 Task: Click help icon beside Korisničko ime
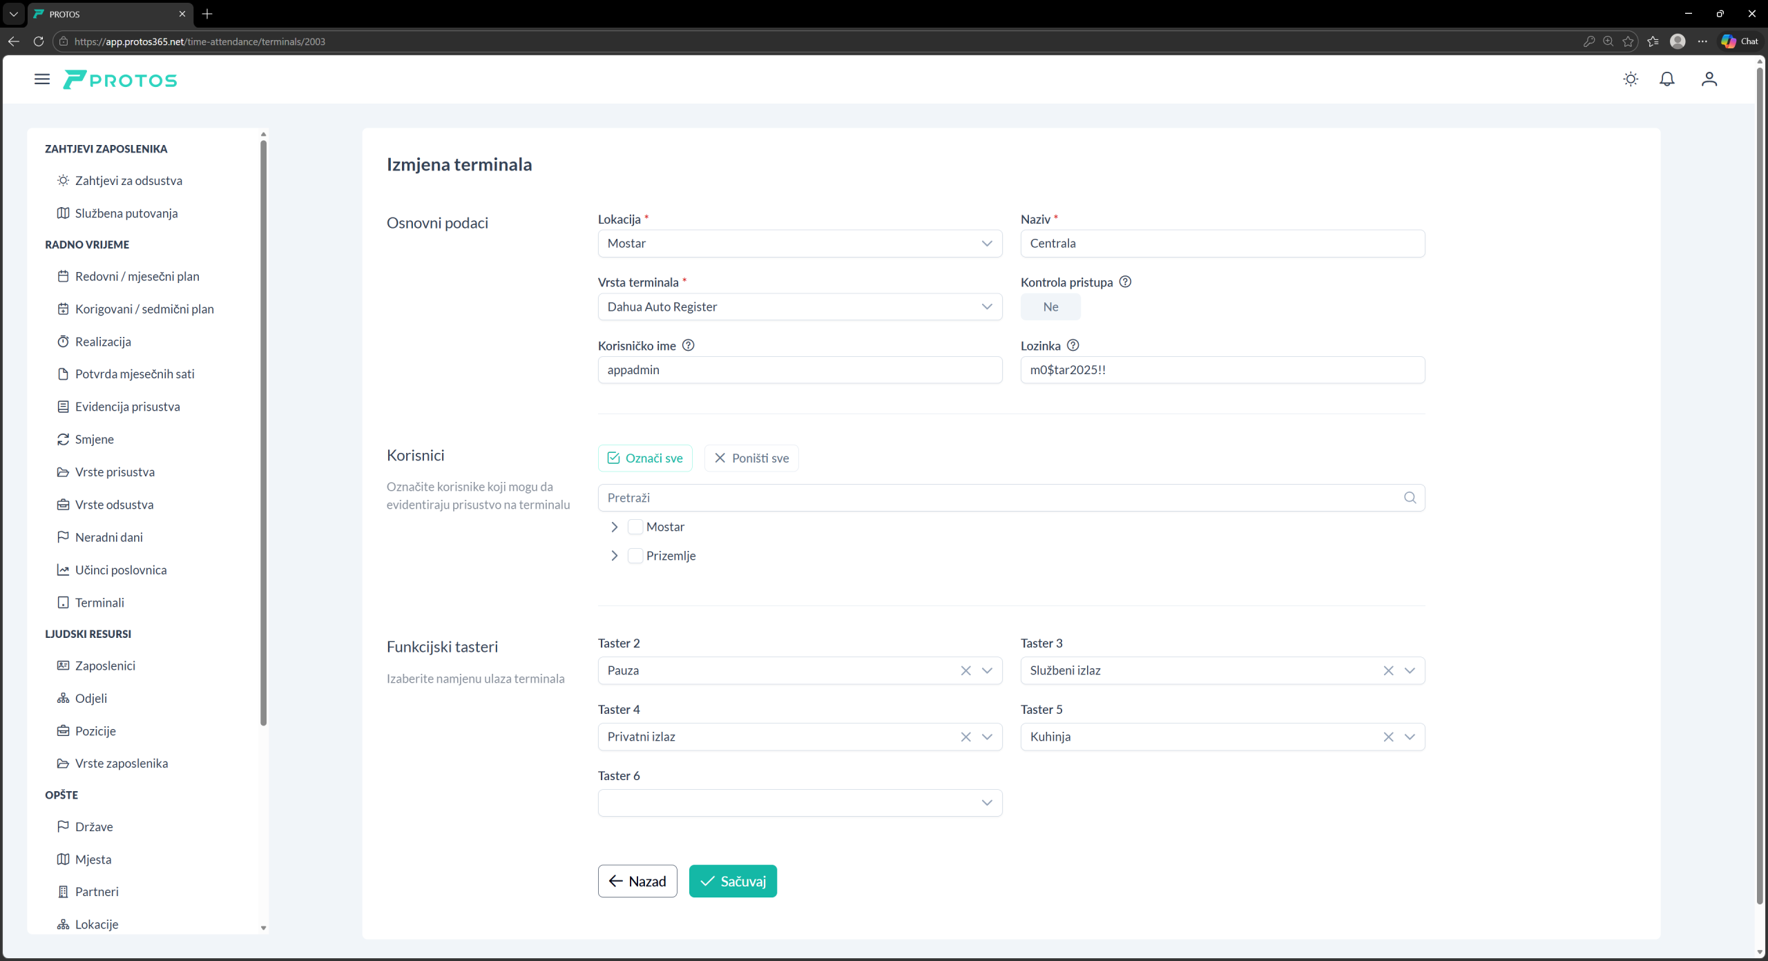pos(688,345)
